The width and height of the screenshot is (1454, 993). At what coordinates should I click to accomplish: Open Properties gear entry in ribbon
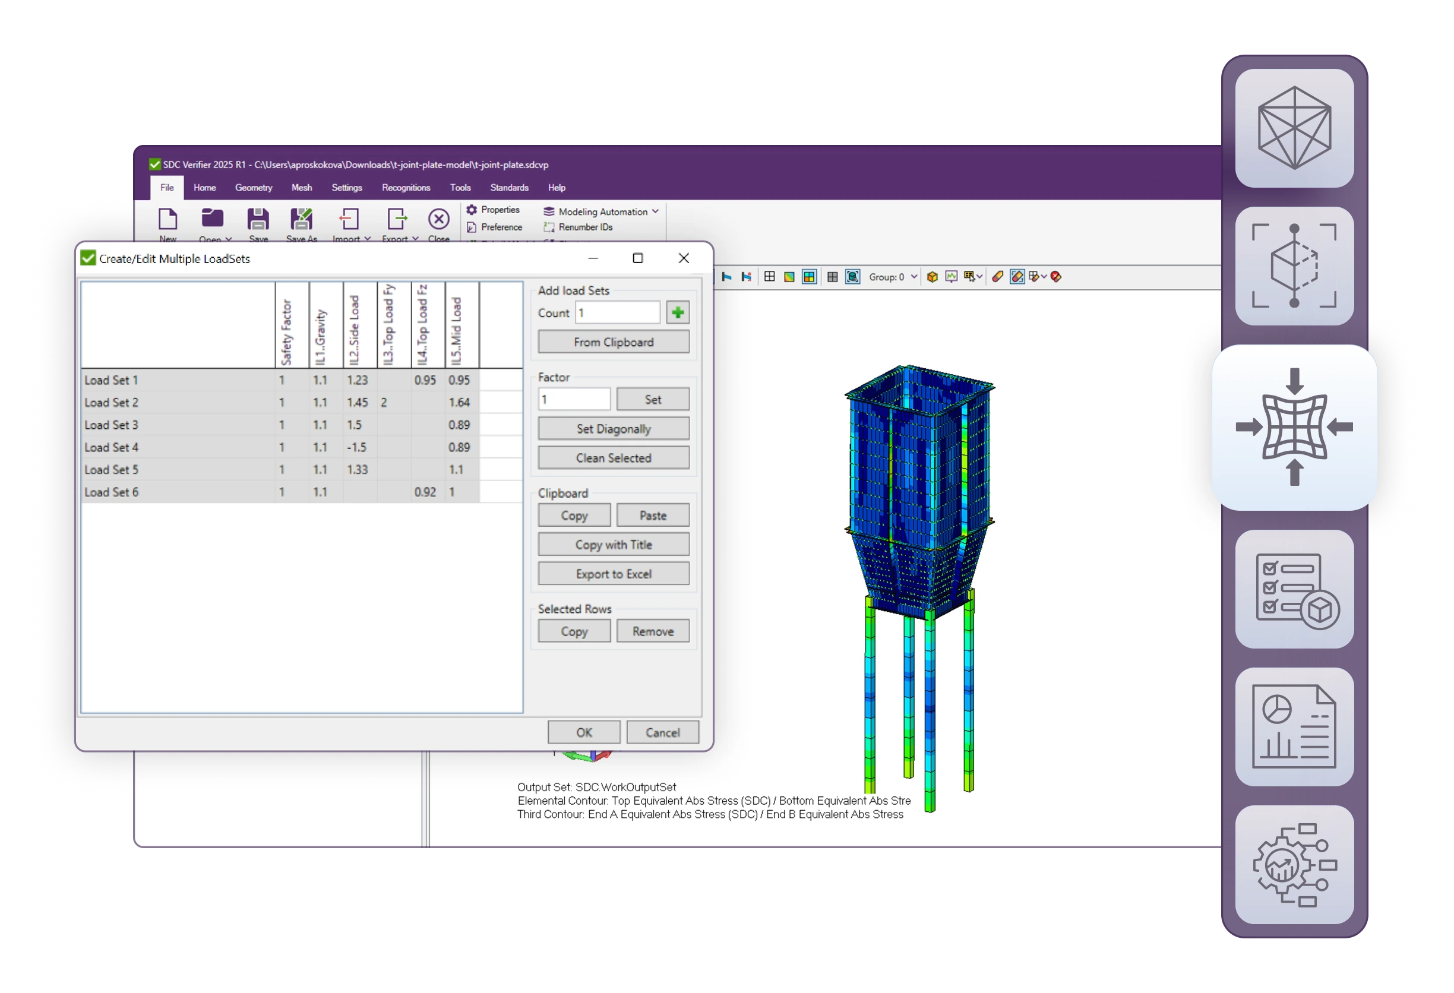[x=493, y=210]
